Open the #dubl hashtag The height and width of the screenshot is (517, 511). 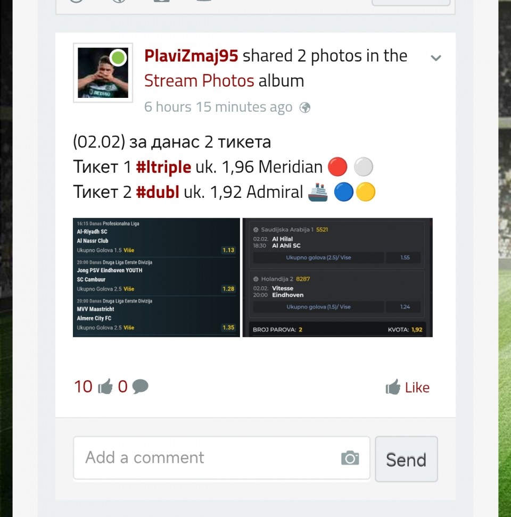[x=158, y=192]
